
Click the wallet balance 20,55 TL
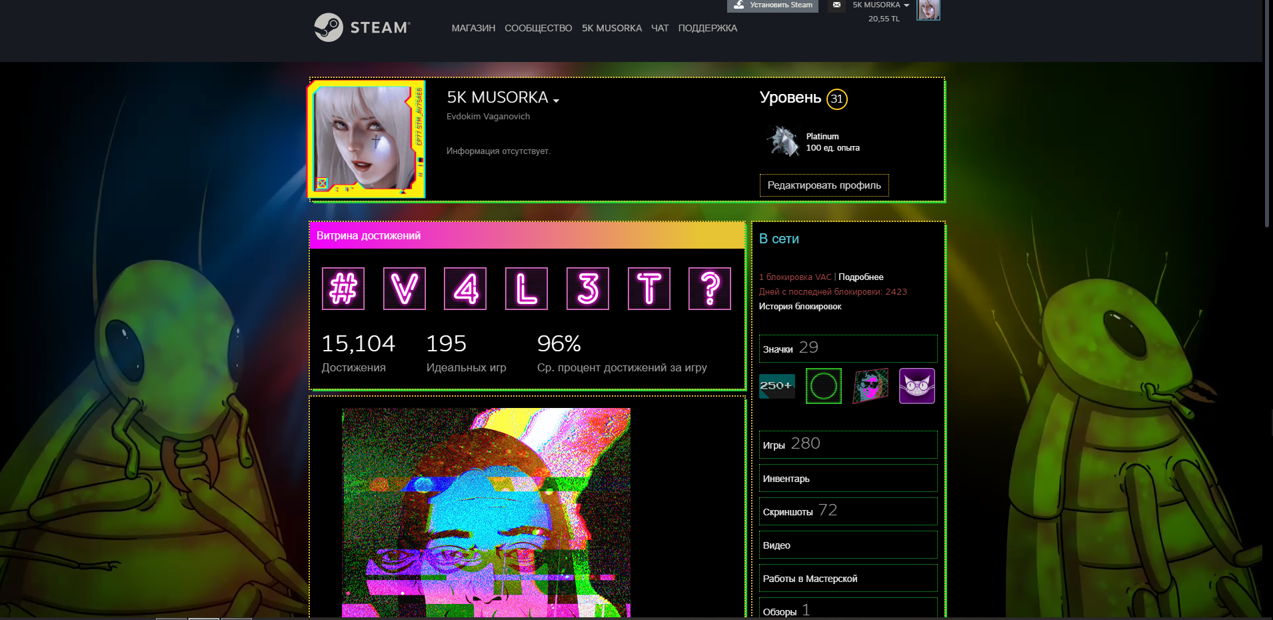pyautogui.click(x=884, y=19)
